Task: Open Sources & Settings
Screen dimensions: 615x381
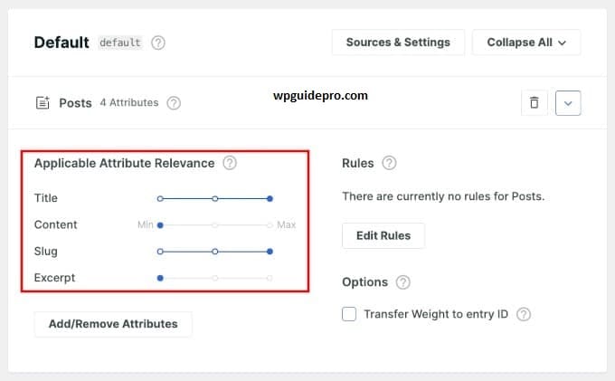Action: point(398,43)
